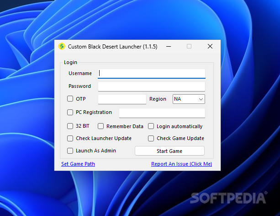Open the Set Game Path link
Image resolution: width=280 pixels, height=216 pixels.
tap(78, 164)
